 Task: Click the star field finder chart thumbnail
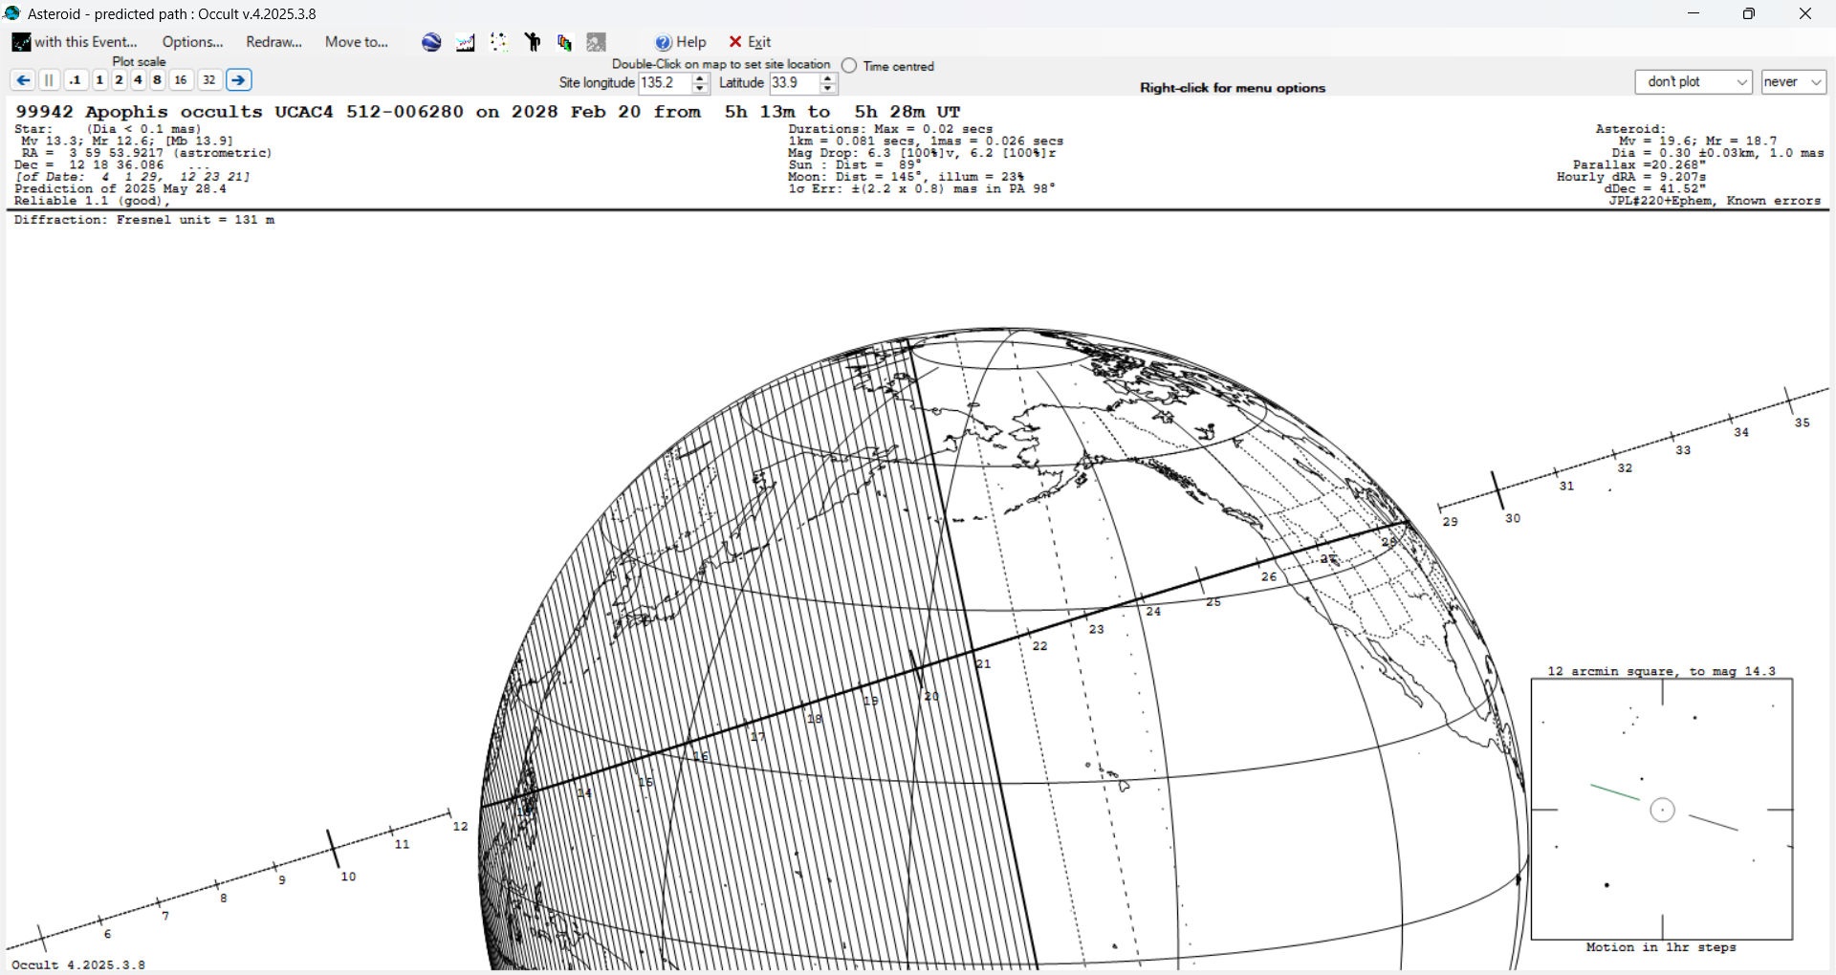[x=1662, y=810]
